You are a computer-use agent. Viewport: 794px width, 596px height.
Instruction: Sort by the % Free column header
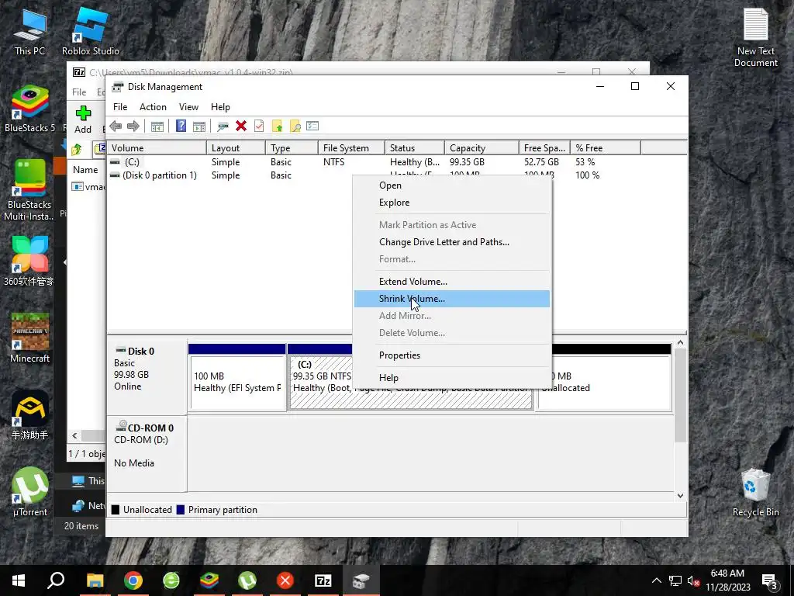click(605, 148)
